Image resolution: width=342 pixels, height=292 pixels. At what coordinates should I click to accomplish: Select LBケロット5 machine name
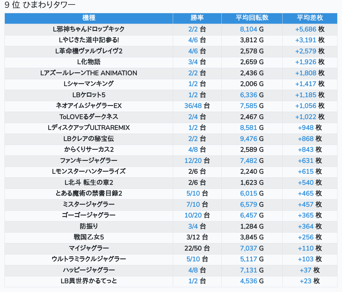(x=89, y=95)
